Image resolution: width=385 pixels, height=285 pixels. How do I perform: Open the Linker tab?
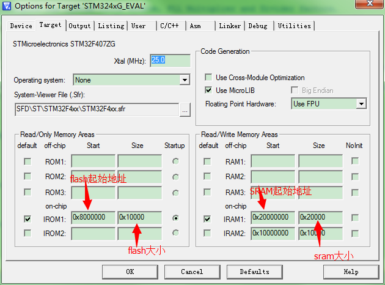230,26
